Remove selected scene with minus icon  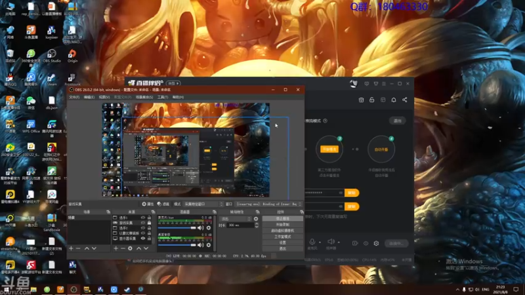pyautogui.click(x=78, y=248)
